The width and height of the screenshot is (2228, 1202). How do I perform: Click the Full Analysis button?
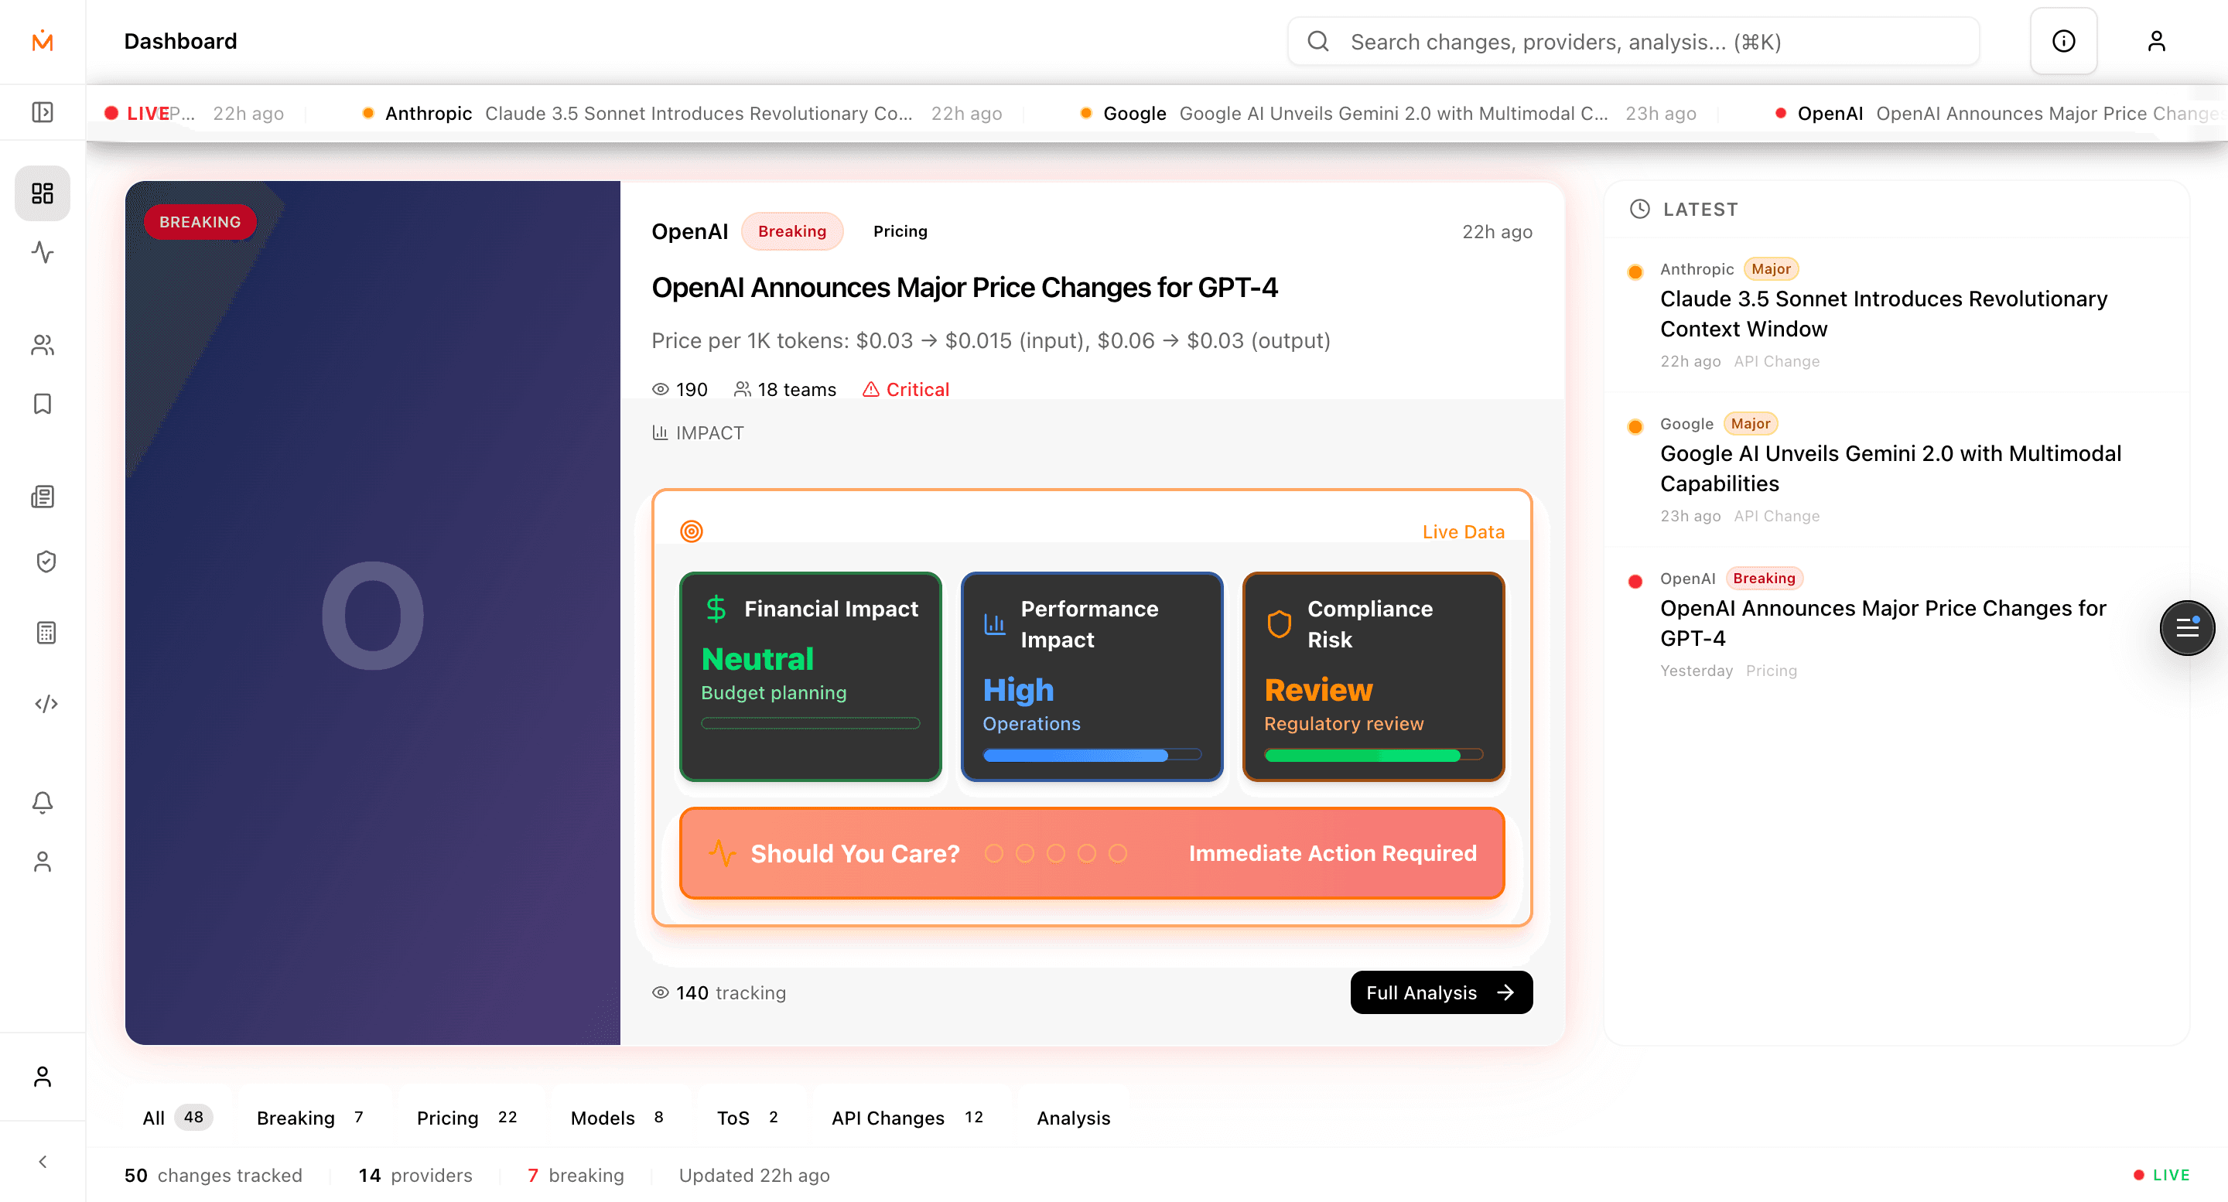(x=1440, y=992)
